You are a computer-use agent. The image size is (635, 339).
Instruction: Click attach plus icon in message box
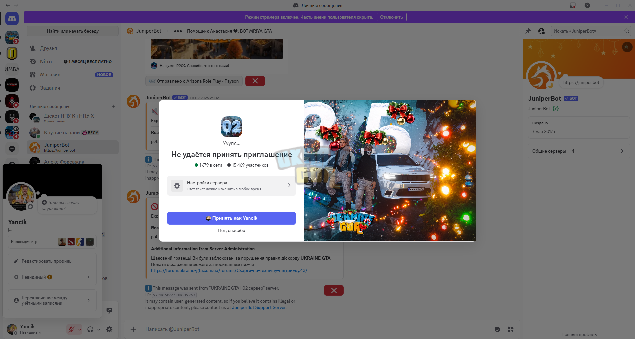[133, 329]
